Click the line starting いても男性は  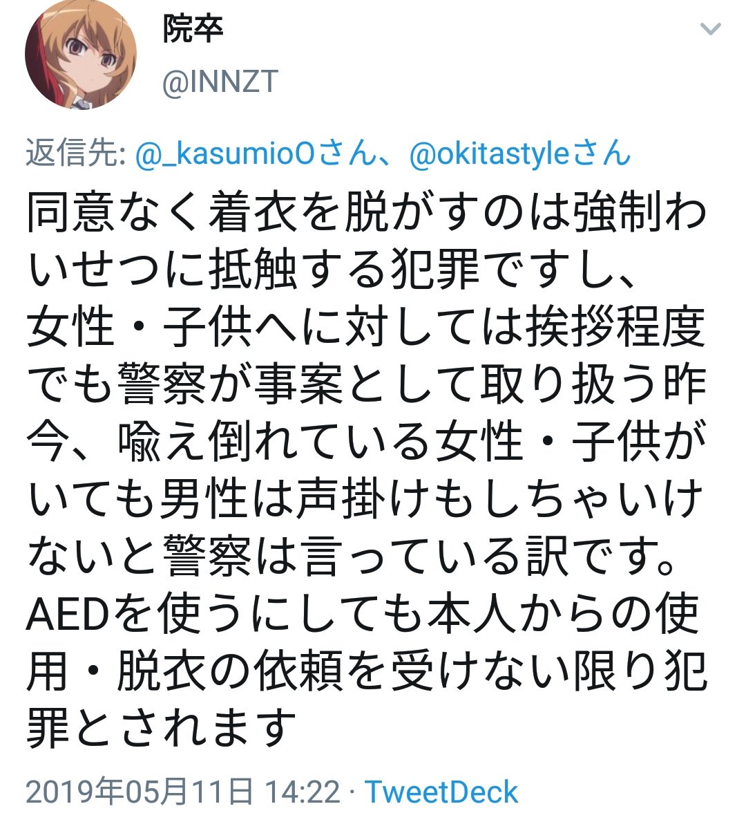click(366, 499)
